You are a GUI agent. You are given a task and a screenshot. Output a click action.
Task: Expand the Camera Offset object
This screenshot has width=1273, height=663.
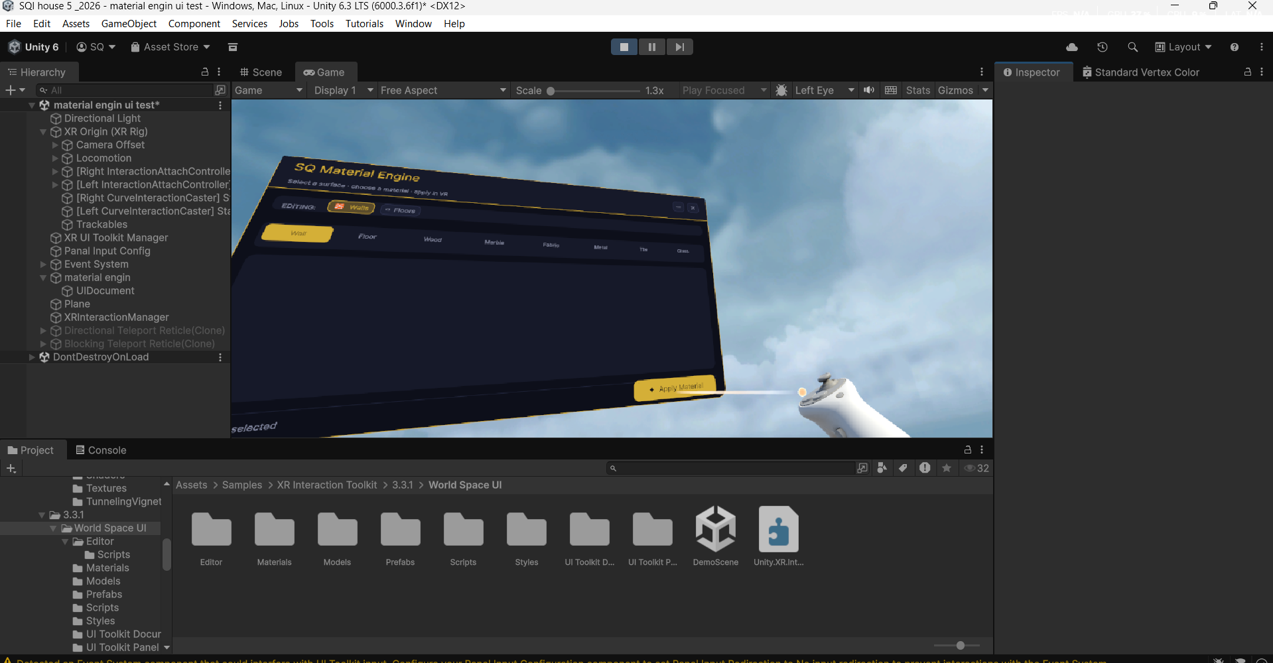point(55,145)
